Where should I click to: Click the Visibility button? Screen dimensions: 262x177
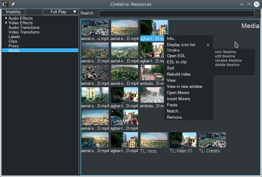13,12
